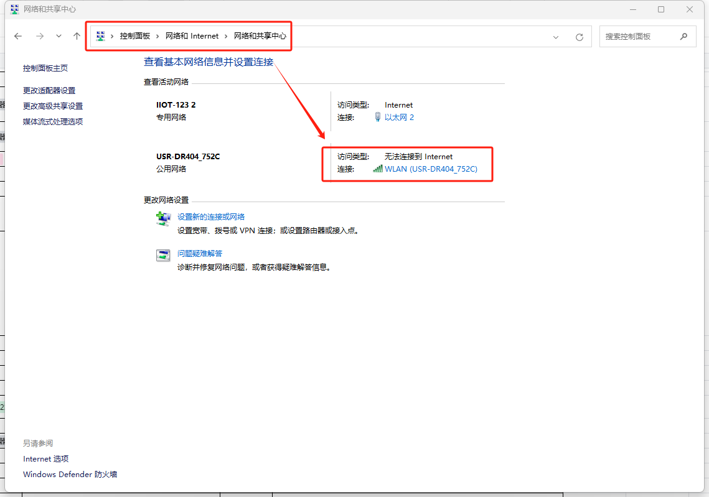The width and height of the screenshot is (709, 497).
Task: Open the 以太网 2 connection link
Action: click(x=399, y=117)
